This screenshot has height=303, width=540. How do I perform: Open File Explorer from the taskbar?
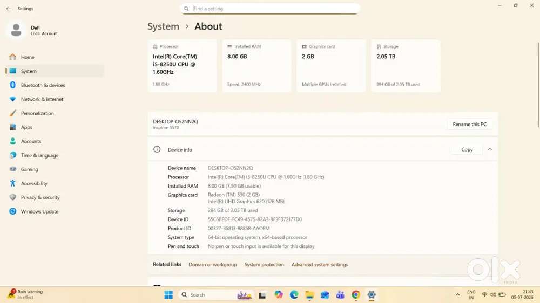click(309, 295)
